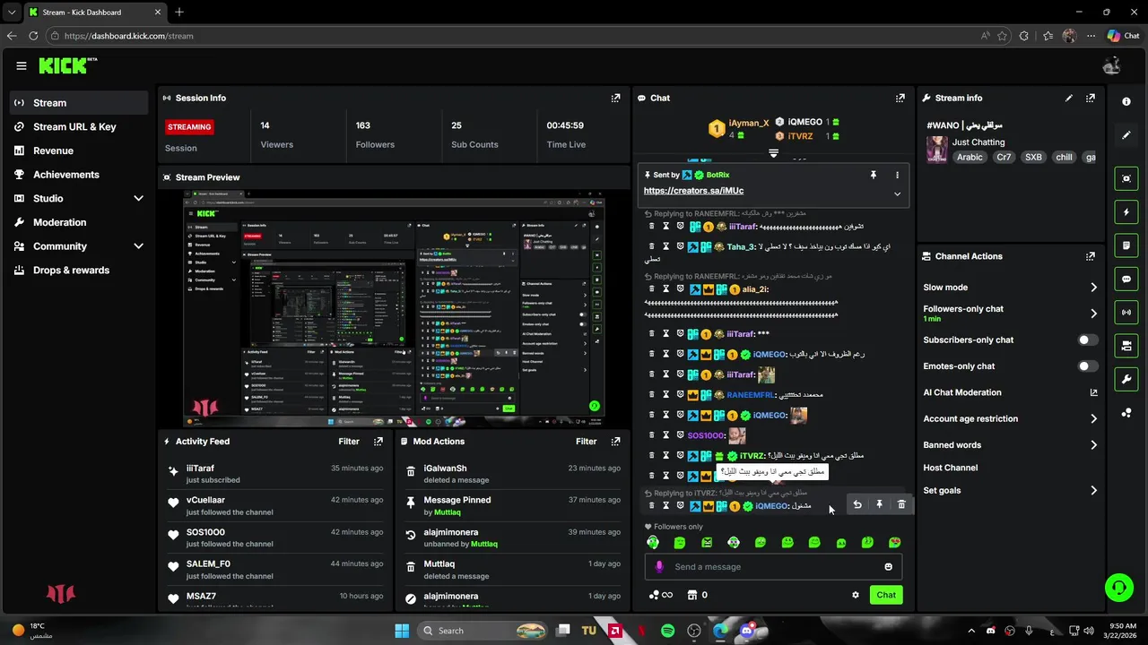
Task: Pop out the Stream info panel
Action: click(1091, 98)
